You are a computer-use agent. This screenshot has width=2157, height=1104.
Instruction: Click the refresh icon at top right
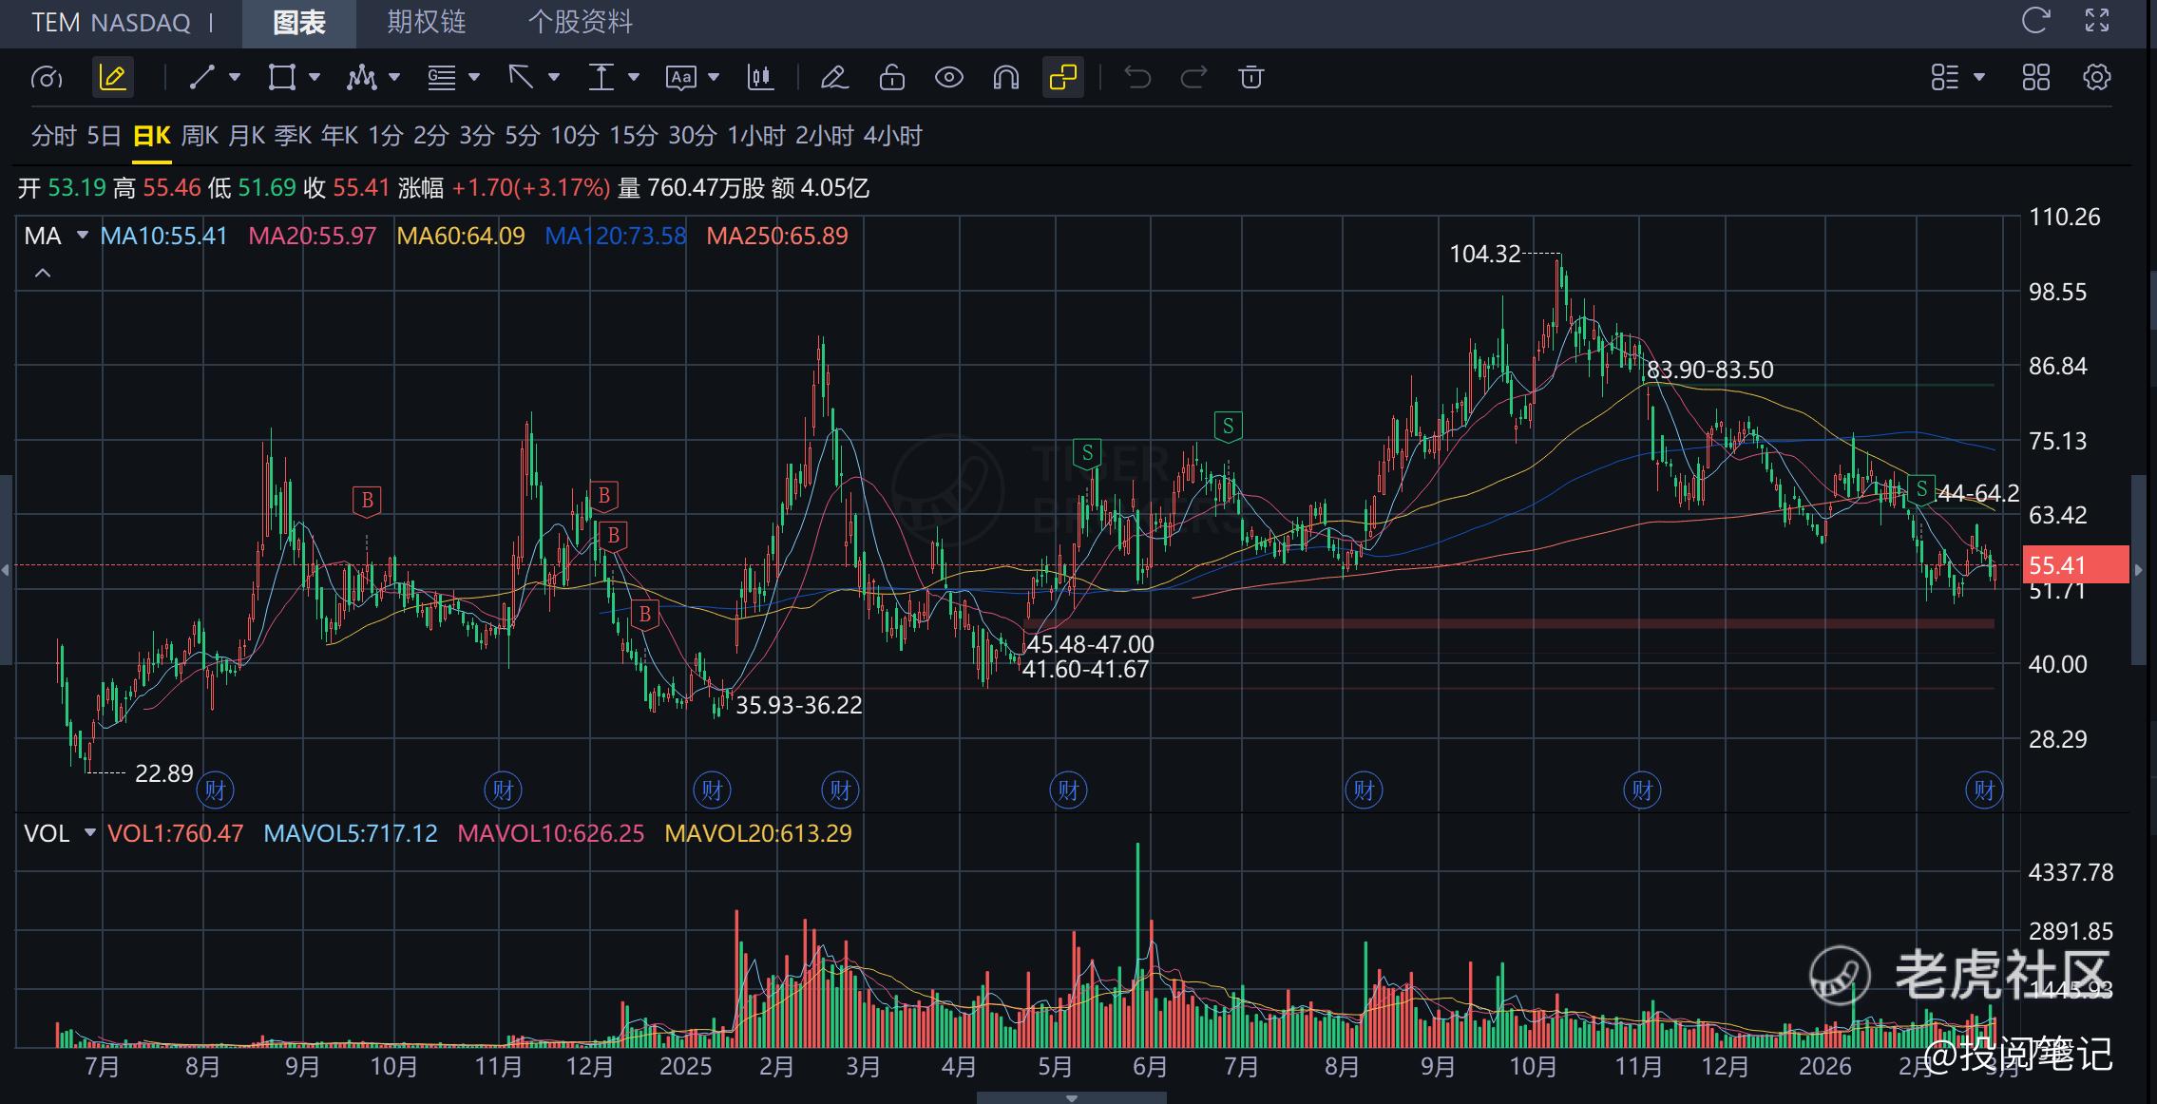pos(2035,21)
